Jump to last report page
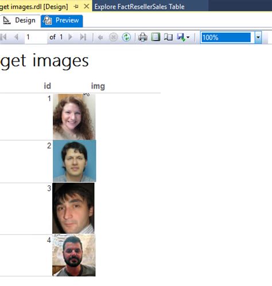Viewport: 272px width, 286px height. 83,37
